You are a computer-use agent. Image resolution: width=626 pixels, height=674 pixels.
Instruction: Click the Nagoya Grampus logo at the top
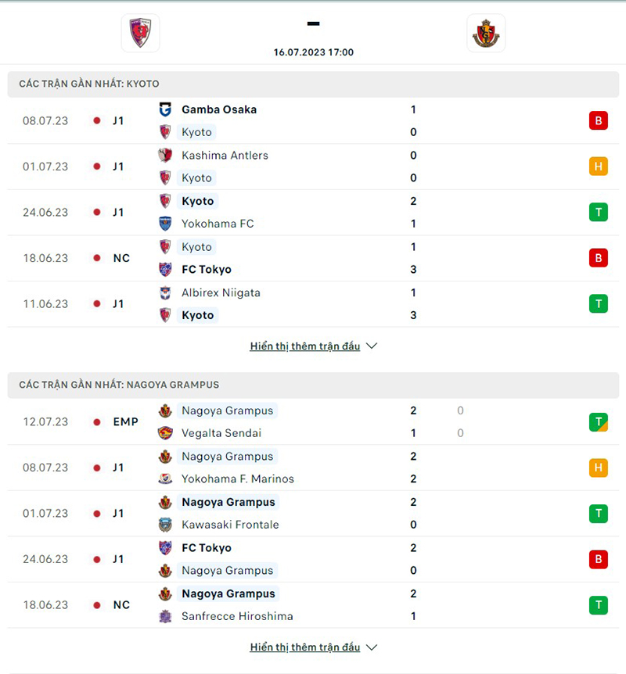(x=486, y=33)
